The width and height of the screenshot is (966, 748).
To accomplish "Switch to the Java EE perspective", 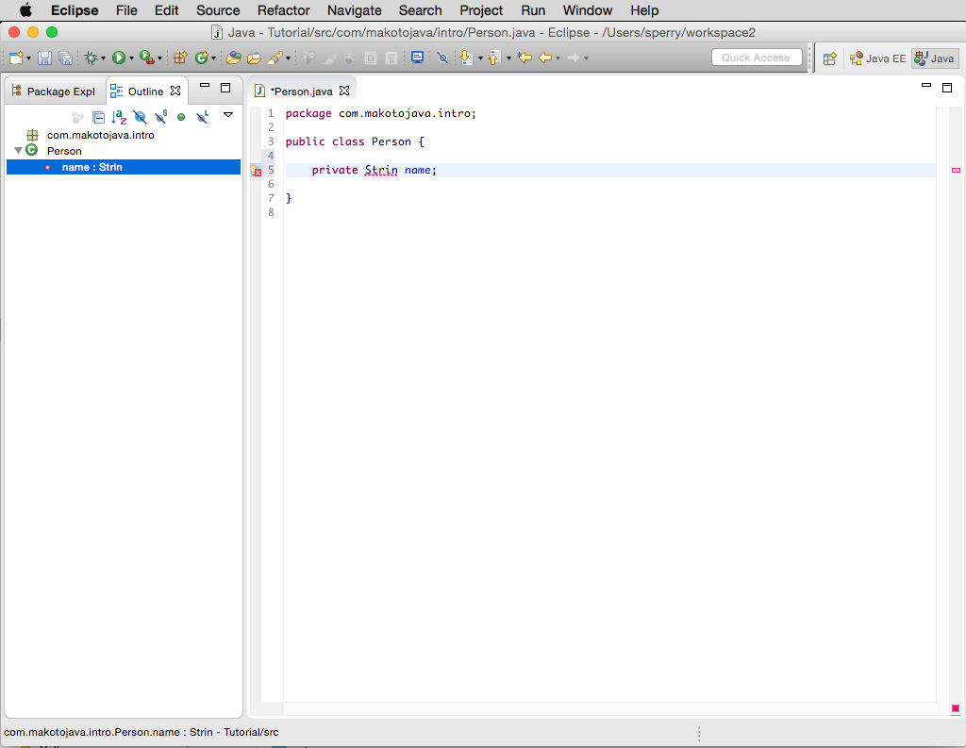I will coord(878,58).
